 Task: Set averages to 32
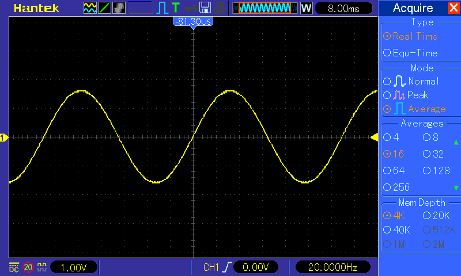(x=433, y=154)
